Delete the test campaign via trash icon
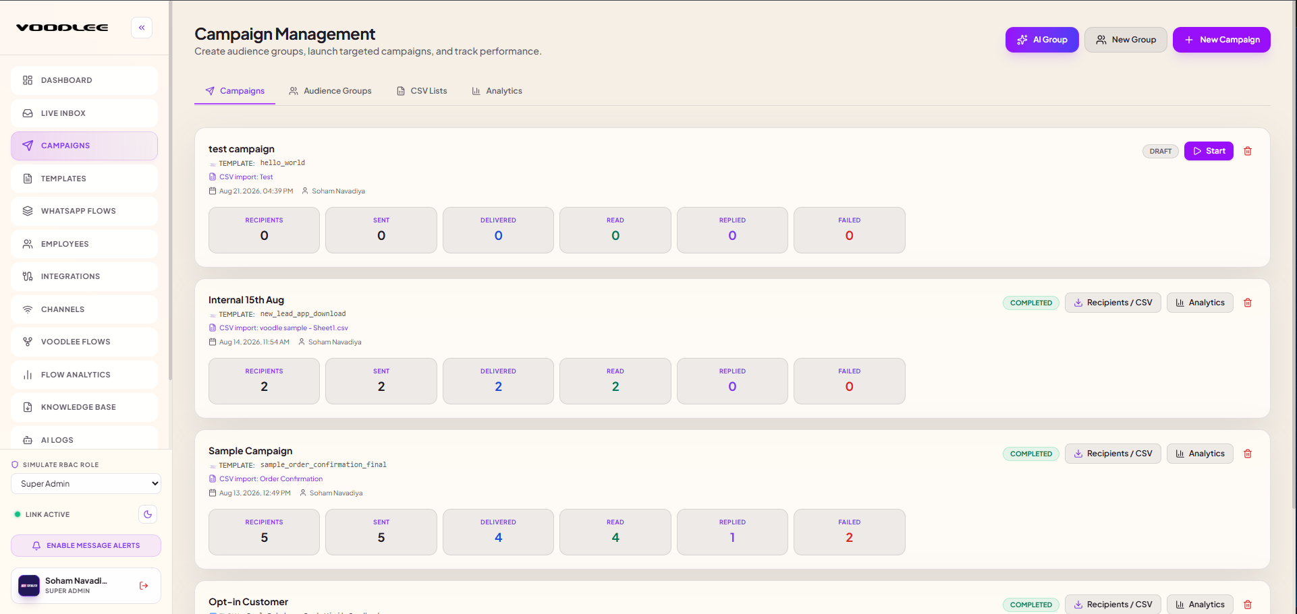Screen dimensions: 1297x614 point(1248,151)
